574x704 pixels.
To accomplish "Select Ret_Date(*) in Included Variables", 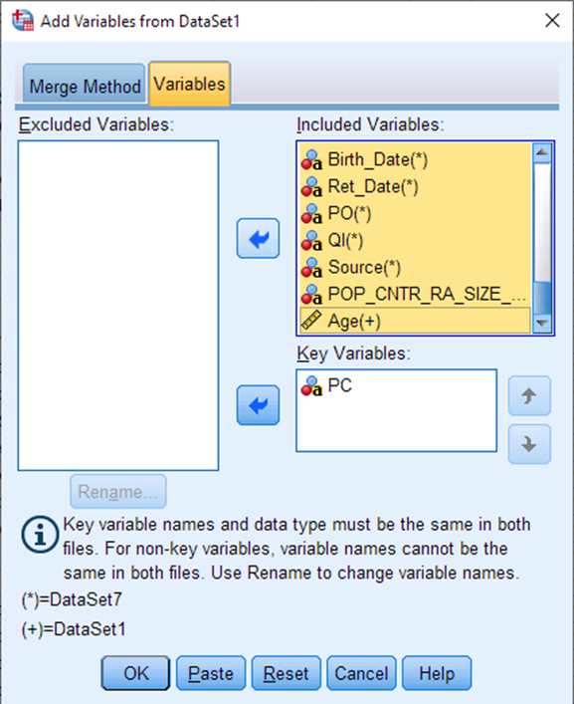I will tap(415, 187).
